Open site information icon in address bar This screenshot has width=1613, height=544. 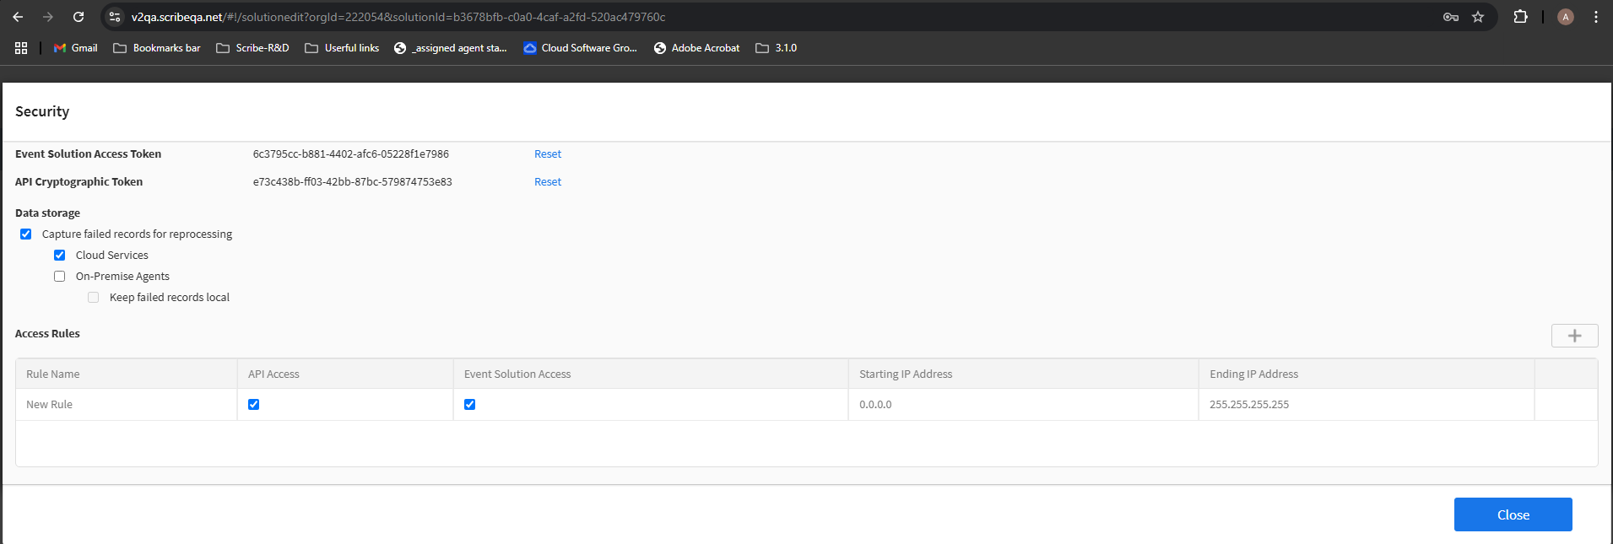(x=115, y=17)
